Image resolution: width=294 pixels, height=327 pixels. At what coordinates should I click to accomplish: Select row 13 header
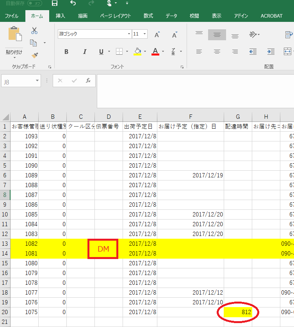tap(5, 244)
